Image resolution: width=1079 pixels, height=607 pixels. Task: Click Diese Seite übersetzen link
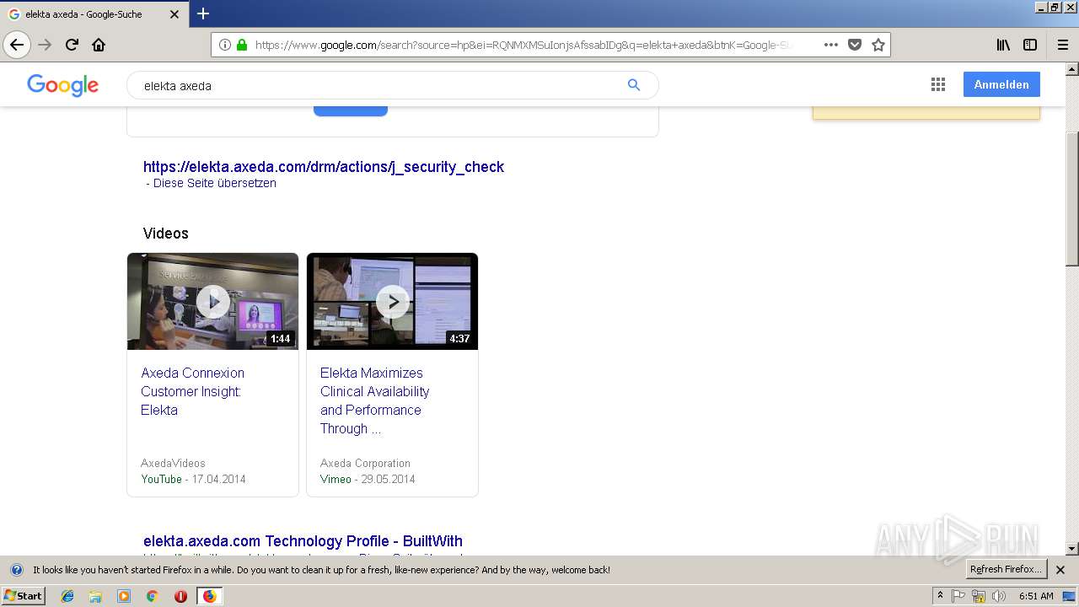214,183
